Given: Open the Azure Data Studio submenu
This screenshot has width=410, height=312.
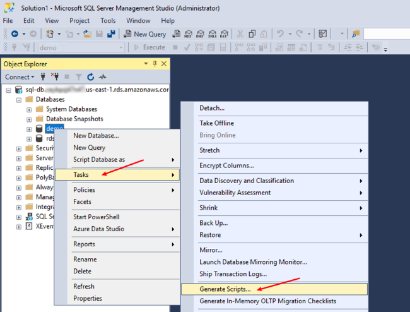Looking at the screenshot, I should point(118,229).
